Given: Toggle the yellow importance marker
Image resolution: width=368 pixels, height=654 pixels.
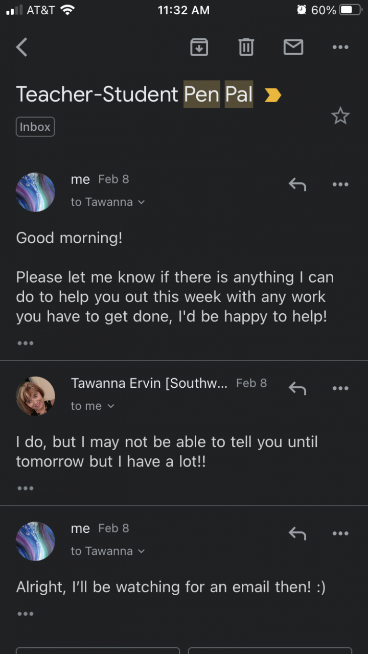Looking at the screenshot, I should click(273, 95).
